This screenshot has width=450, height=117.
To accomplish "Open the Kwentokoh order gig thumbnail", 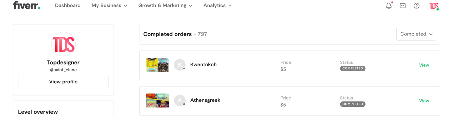I will point(157,65).
